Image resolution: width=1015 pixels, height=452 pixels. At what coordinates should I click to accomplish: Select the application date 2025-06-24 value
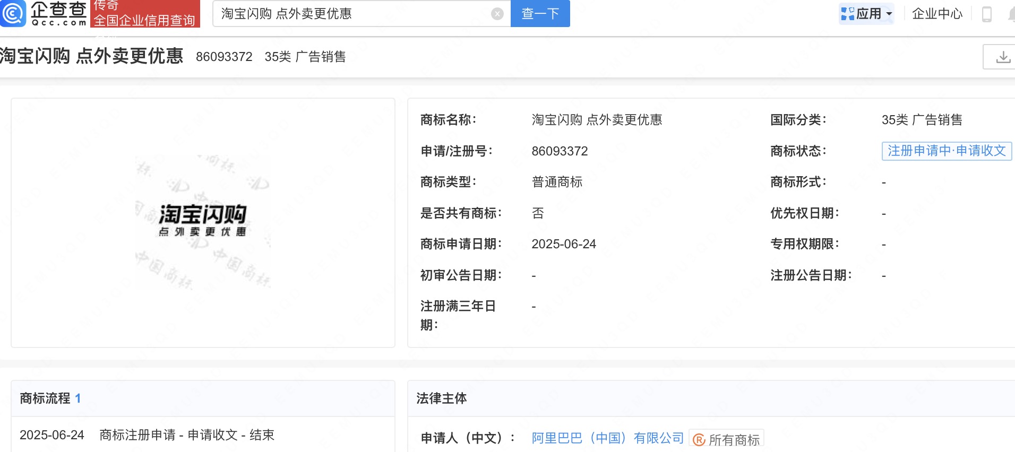(x=564, y=244)
